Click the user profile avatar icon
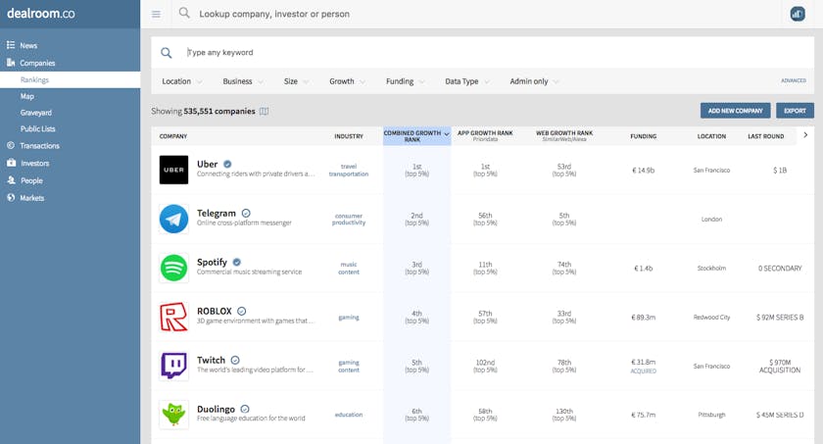823x444 pixels. tap(798, 14)
